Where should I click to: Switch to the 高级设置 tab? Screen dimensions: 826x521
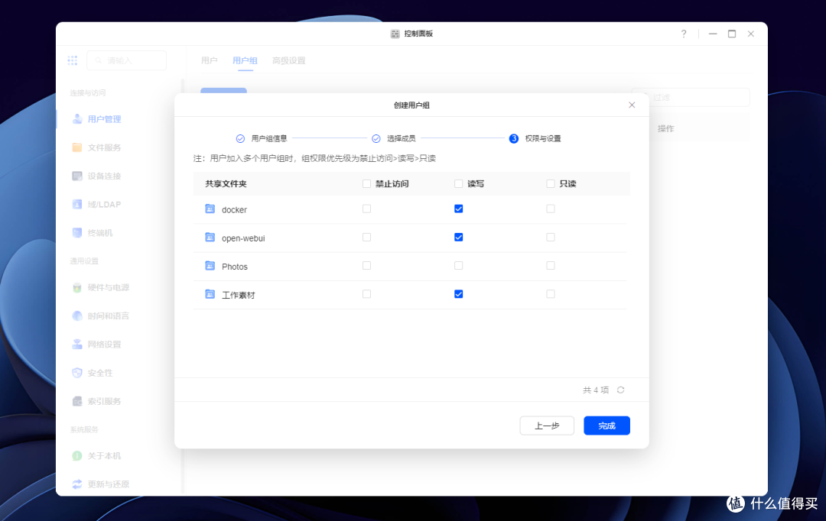coord(288,60)
